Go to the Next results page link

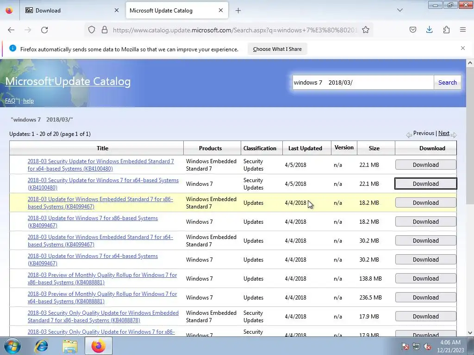point(444,133)
